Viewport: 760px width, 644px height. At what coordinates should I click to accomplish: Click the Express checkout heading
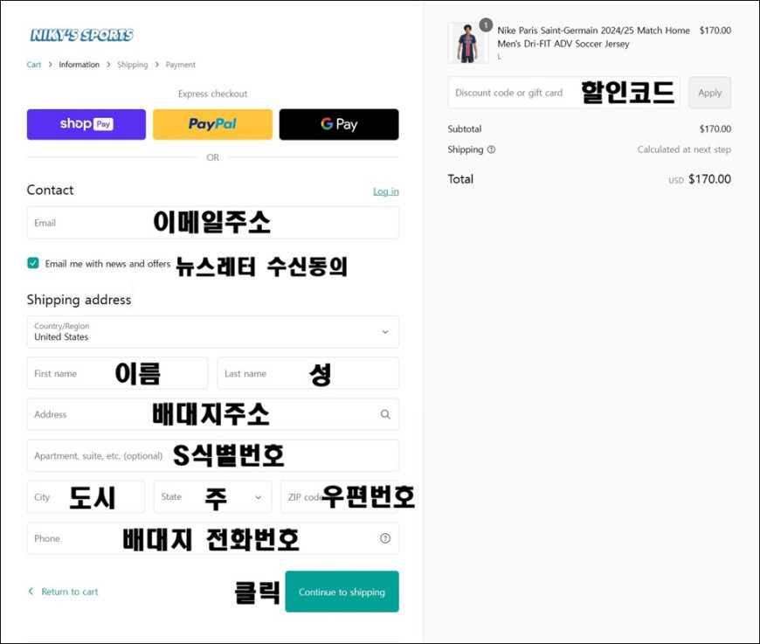click(213, 93)
